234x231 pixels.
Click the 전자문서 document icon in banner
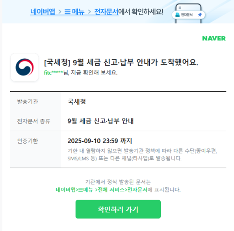[x=177, y=15]
